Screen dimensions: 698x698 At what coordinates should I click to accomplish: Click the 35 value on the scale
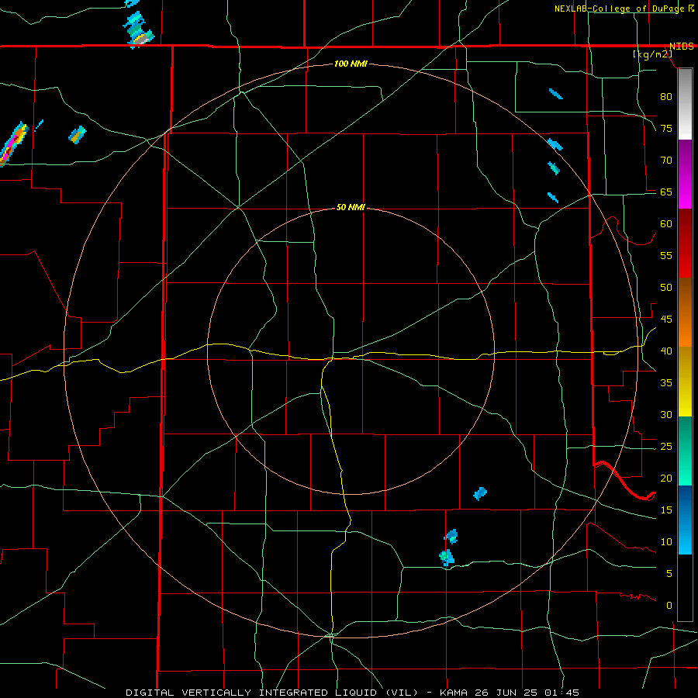(666, 383)
